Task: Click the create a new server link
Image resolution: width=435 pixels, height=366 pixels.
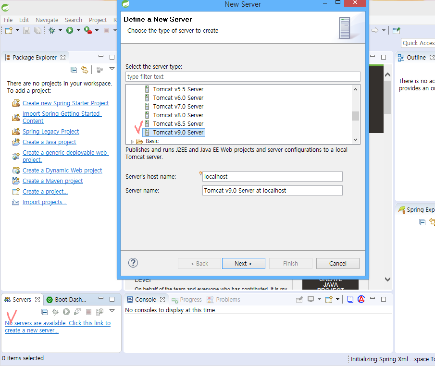Action: [x=58, y=327]
